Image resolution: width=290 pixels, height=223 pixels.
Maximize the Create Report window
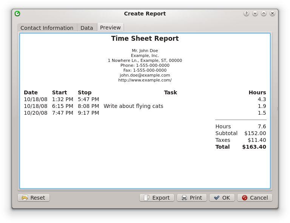(264, 13)
